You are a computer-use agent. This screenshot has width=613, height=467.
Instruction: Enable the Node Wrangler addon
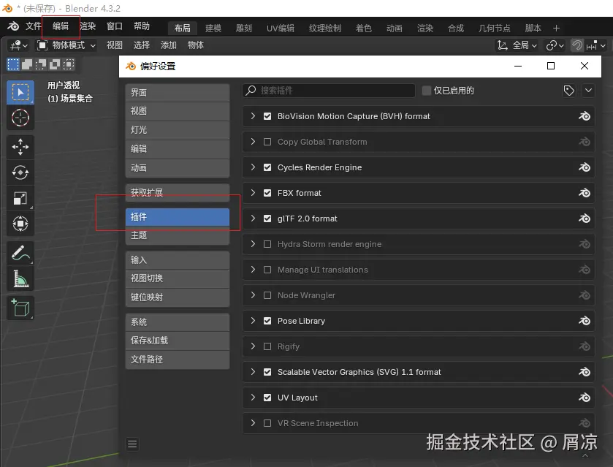pyautogui.click(x=267, y=295)
